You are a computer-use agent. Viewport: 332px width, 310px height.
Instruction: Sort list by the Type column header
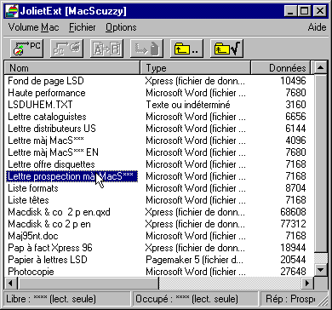pos(196,68)
